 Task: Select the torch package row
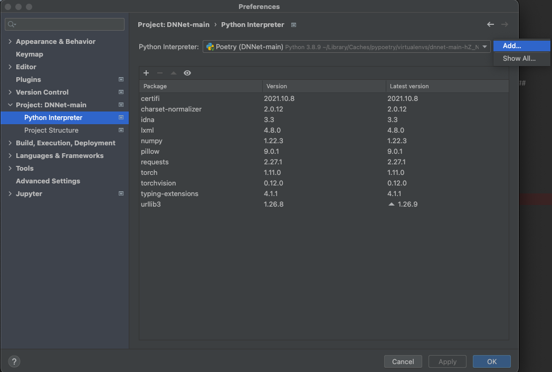click(324, 172)
